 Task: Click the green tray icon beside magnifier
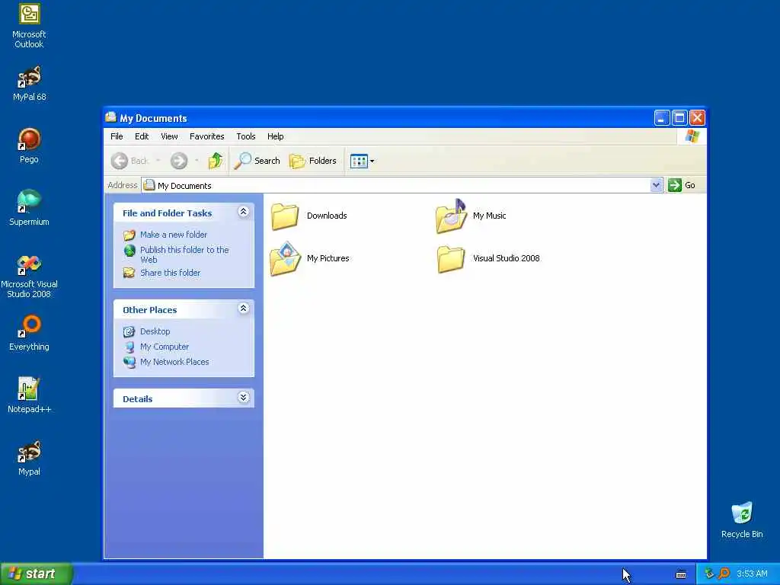709,574
